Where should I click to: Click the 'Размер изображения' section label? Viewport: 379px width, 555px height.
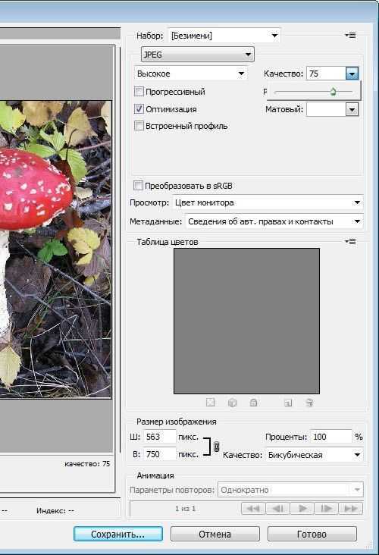pyautogui.click(x=177, y=422)
